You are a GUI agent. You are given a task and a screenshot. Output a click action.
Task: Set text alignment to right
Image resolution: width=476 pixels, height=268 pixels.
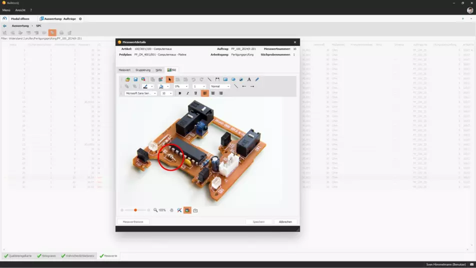[x=220, y=93]
